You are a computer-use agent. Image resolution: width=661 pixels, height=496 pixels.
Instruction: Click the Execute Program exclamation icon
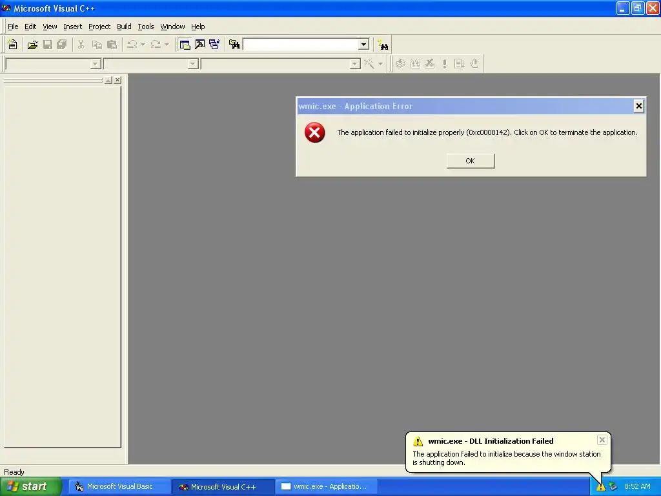click(x=444, y=64)
